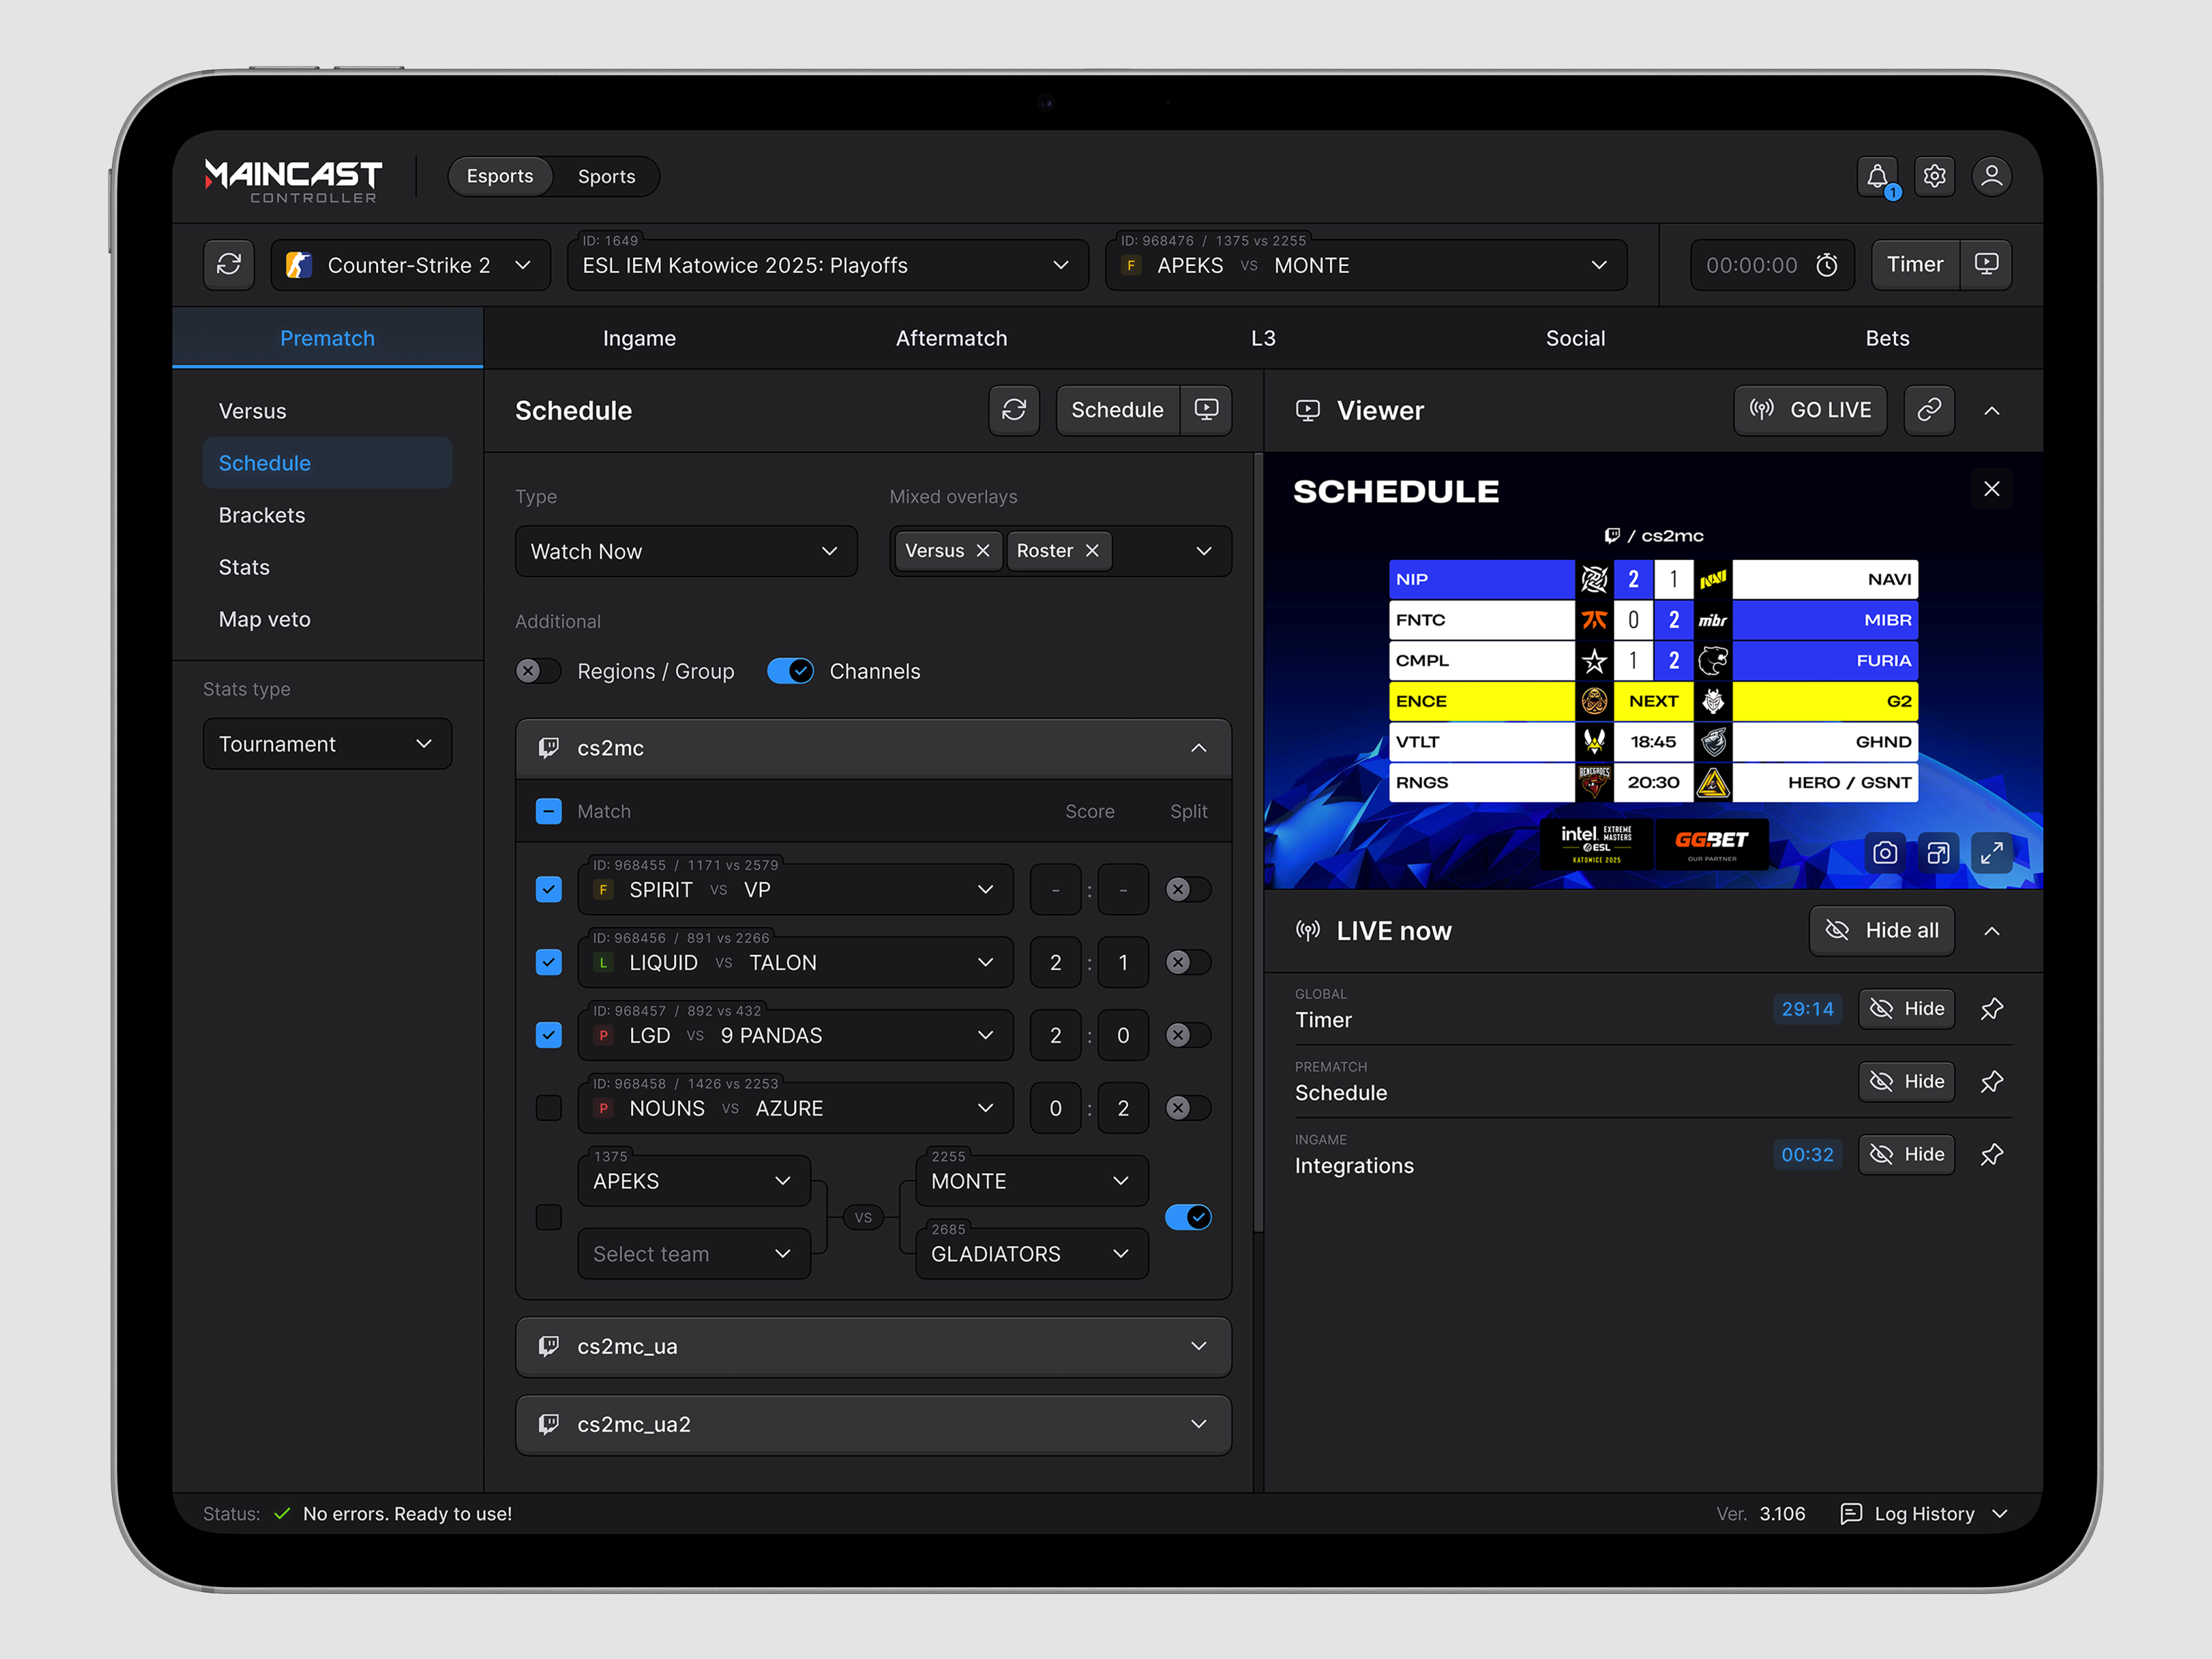
Task: Copy viewer link with chain icon
Action: point(1929,410)
